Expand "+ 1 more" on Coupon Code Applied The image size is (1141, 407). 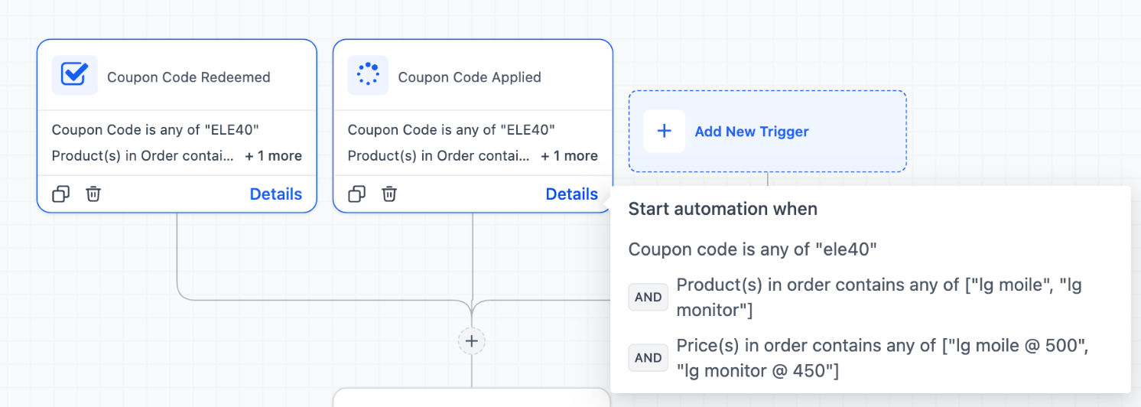[569, 156]
